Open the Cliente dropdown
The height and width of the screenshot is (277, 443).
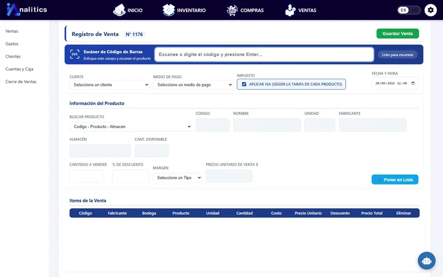[x=110, y=85]
